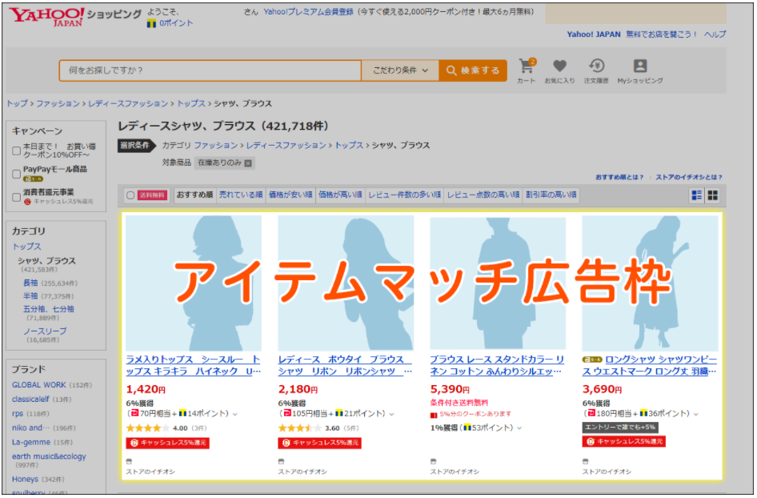The width and height of the screenshot is (757, 498).
Task: Filter by niko and brand
Action: 30,428
